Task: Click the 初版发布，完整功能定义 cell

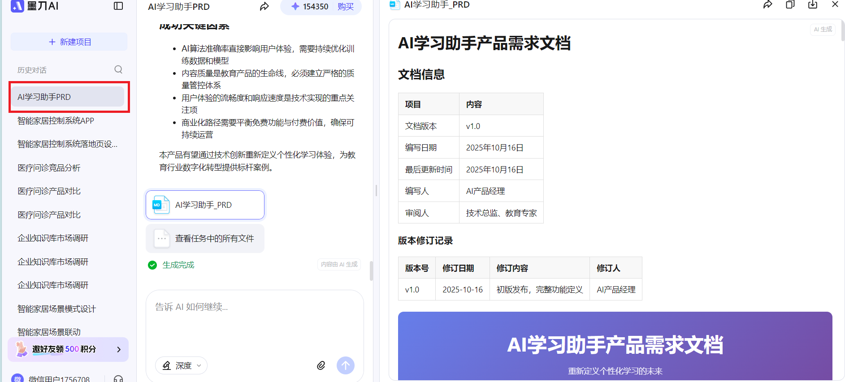Action: coord(540,289)
